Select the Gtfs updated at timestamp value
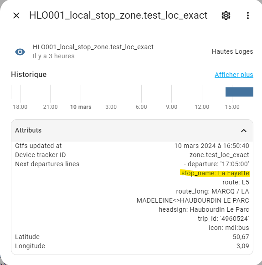This screenshot has height=265, width=262. 211,146
